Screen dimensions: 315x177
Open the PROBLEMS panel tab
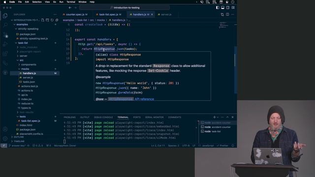click(x=69, y=117)
